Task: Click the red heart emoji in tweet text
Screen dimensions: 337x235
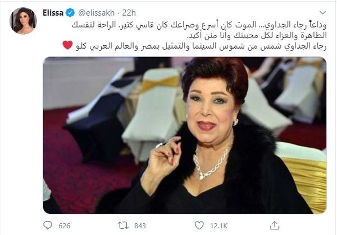Action: point(68,45)
